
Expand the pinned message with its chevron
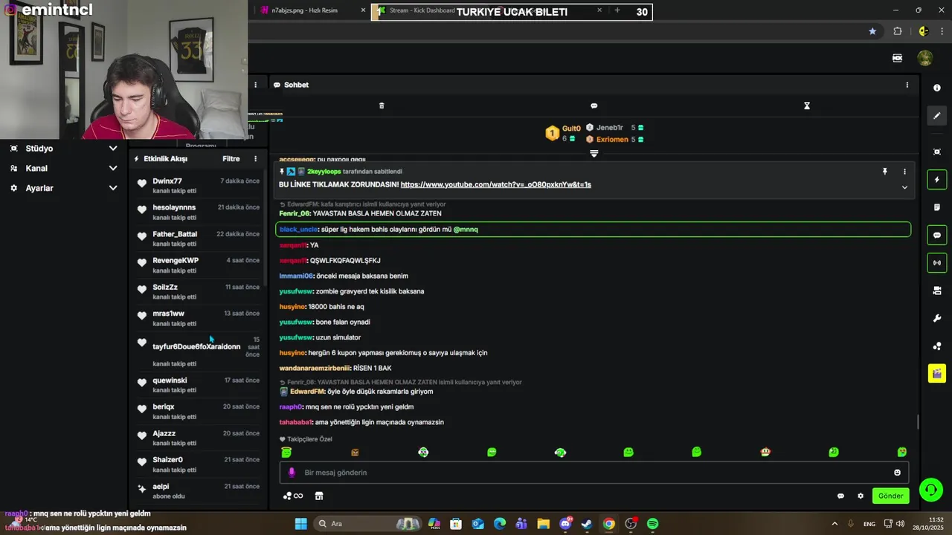pos(904,187)
